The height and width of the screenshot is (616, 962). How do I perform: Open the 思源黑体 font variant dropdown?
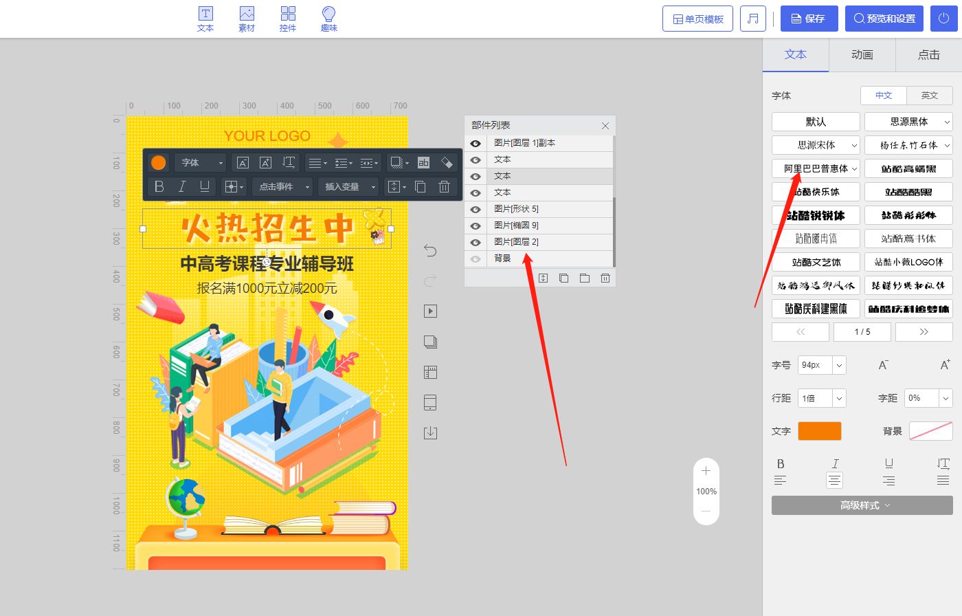click(x=946, y=122)
